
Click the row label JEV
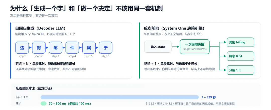[x=18, y=104]
